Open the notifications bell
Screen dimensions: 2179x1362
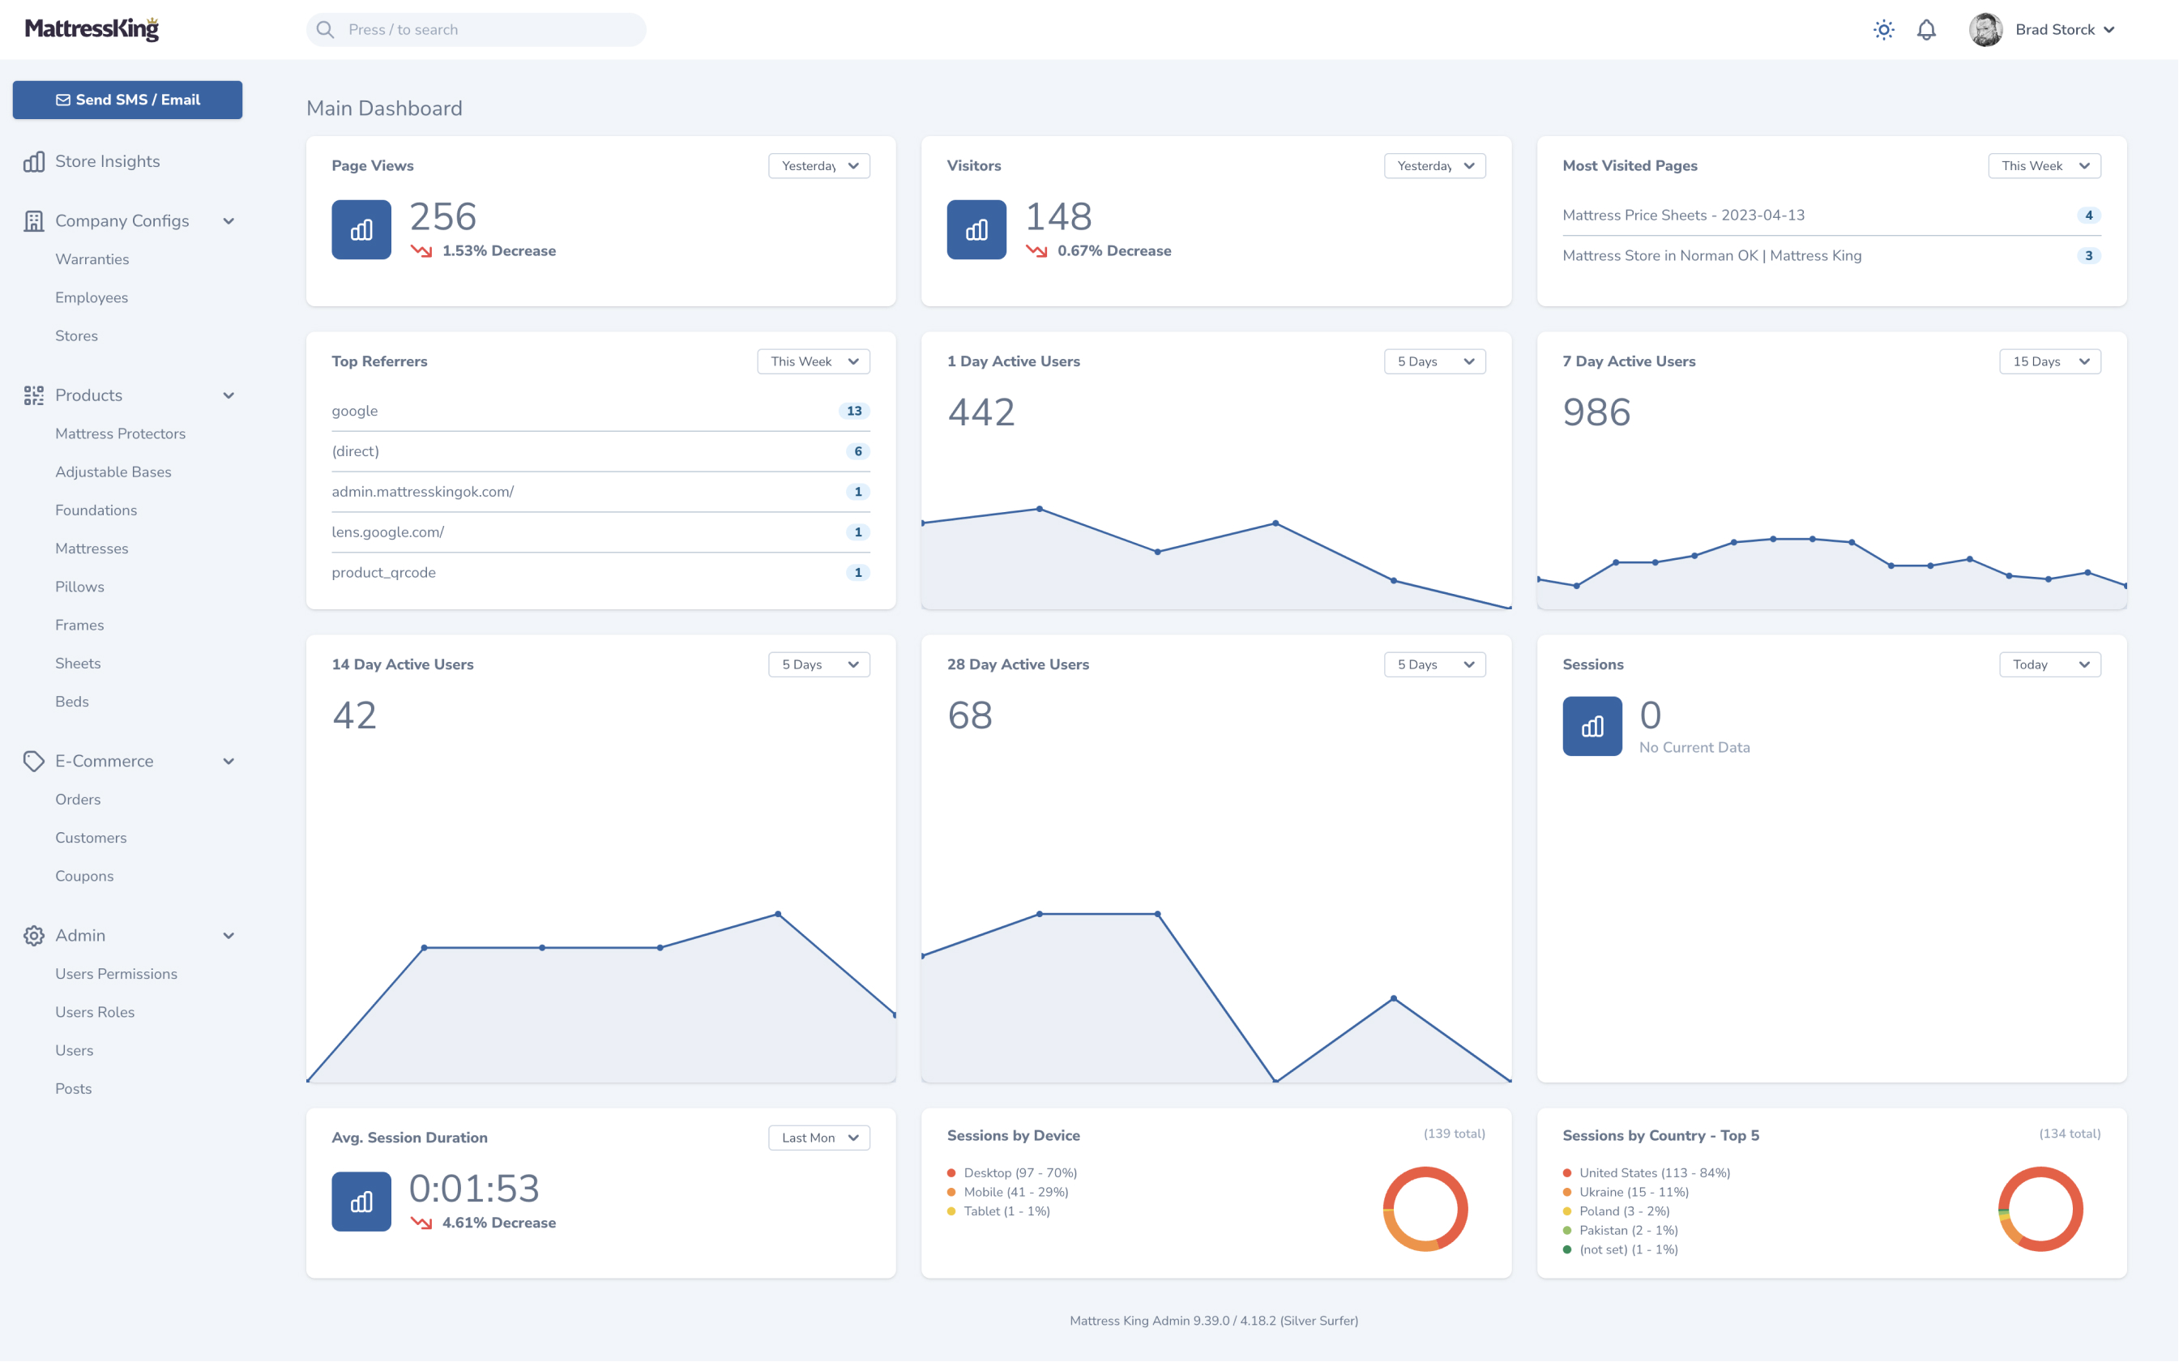tap(1926, 30)
